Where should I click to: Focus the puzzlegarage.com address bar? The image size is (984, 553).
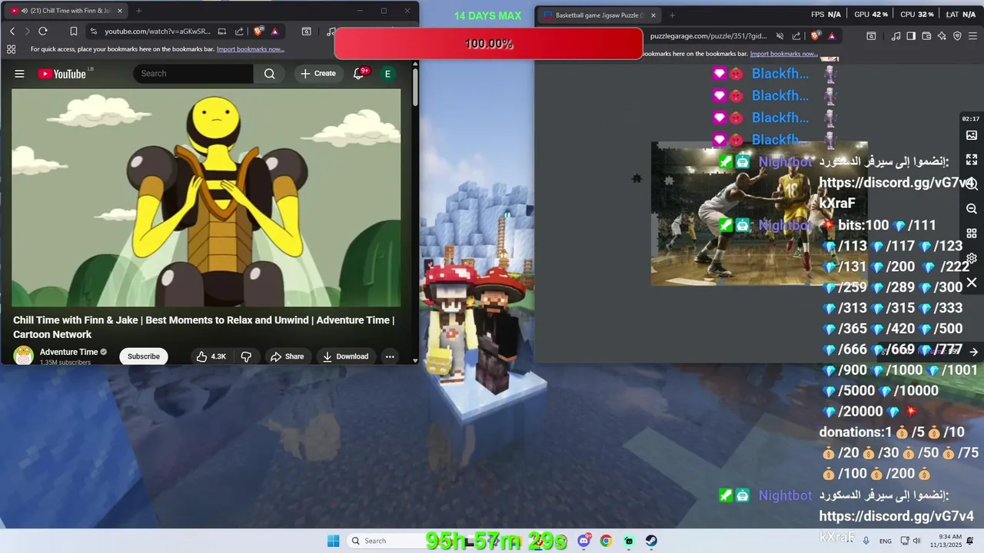click(x=708, y=36)
